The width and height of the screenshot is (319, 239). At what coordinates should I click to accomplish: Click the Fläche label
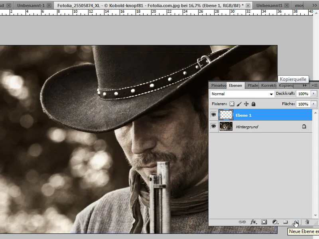tap(288, 104)
